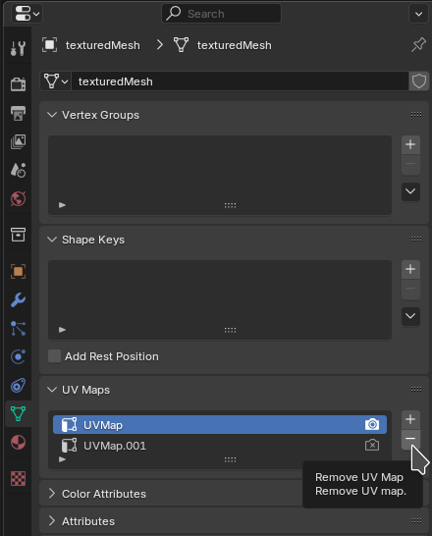
Task: Open the Material properties tab
Action: click(x=18, y=443)
